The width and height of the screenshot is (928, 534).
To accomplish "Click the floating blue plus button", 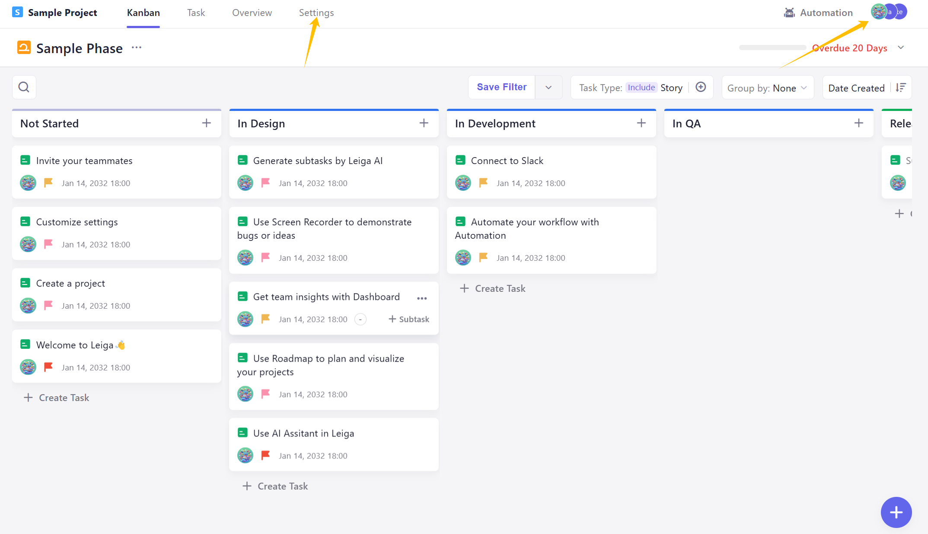I will [x=896, y=512].
